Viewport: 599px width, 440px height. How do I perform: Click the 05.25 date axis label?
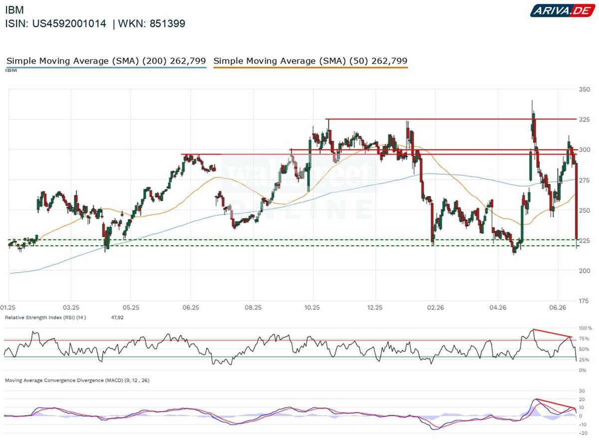click(x=130, y=309)
